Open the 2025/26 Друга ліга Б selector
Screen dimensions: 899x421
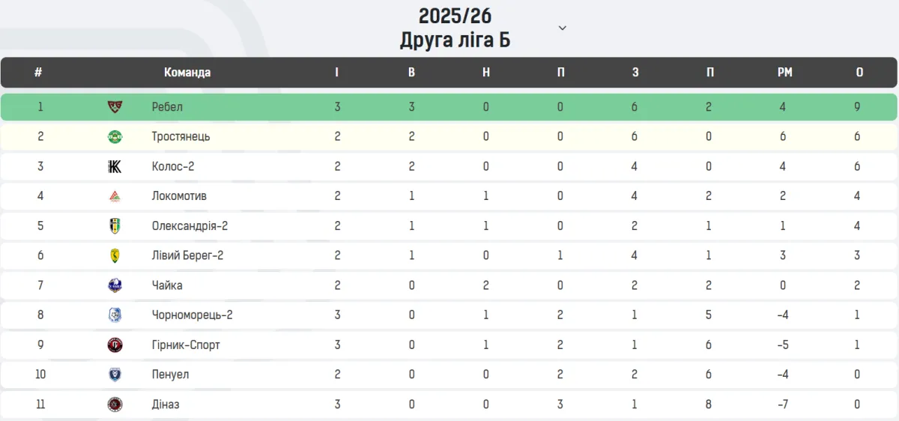(455, 28)
